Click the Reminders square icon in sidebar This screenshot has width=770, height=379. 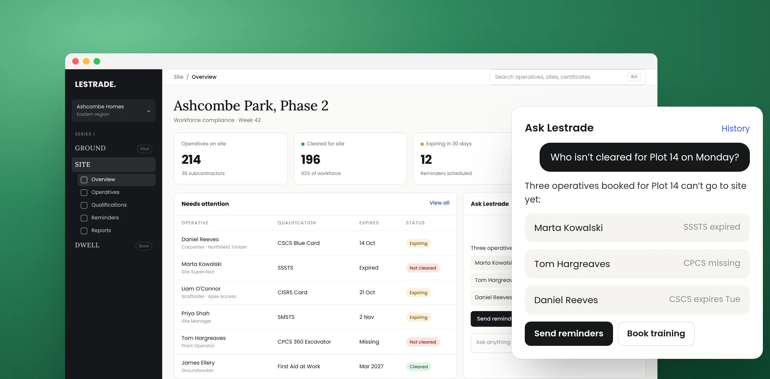tap(84, 218)
